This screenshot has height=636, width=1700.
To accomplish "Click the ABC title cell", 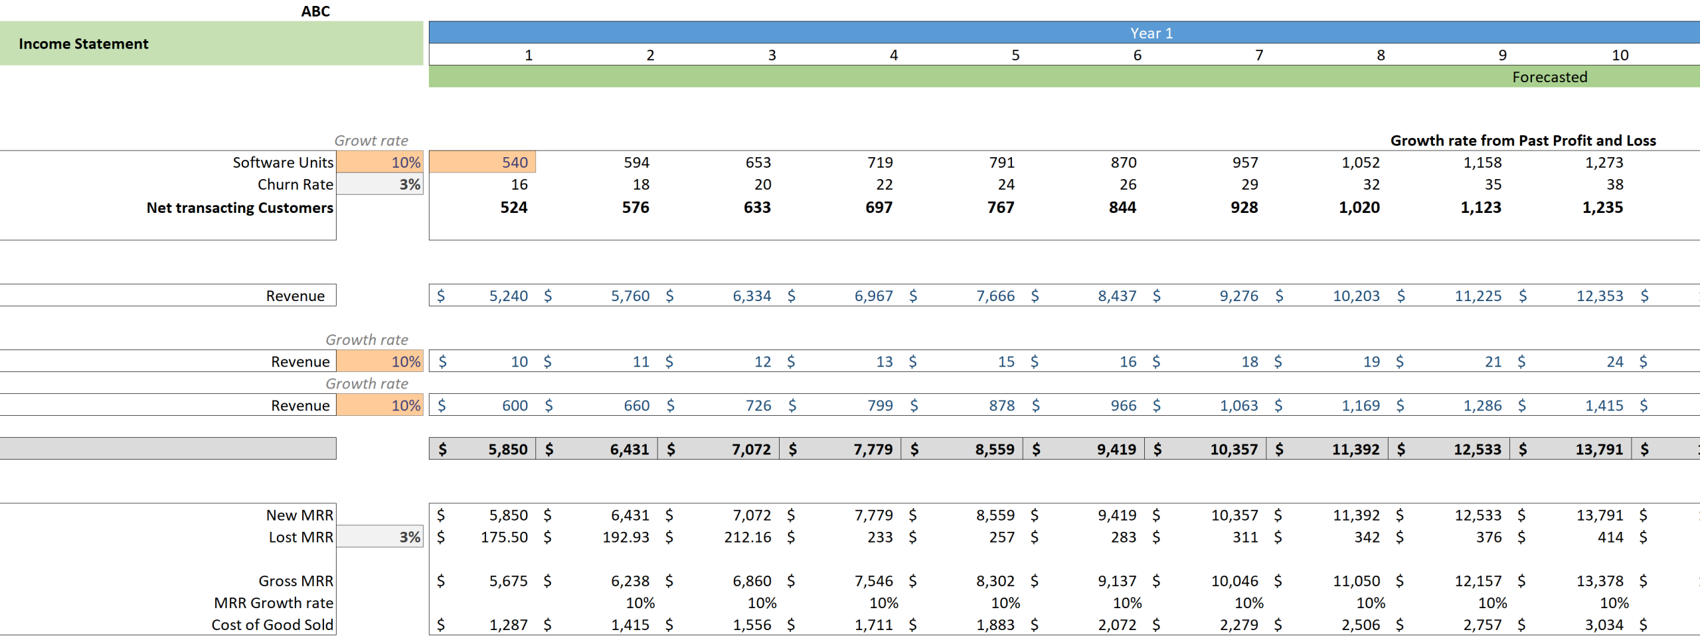I will tap(315, 11).
